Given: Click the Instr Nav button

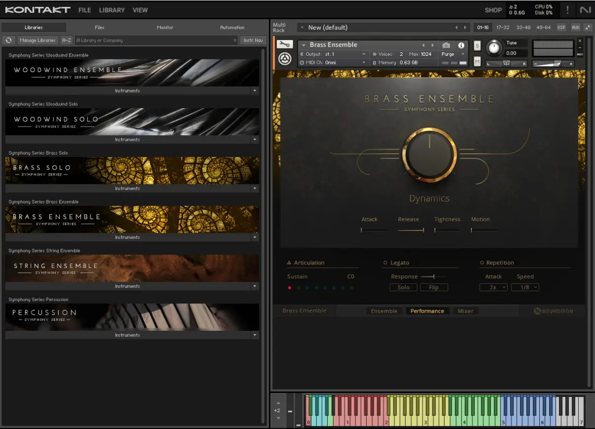Looking at the screenshot, I should 253,40.
